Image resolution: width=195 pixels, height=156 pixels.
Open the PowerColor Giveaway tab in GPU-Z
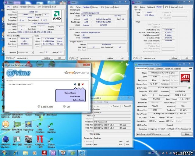click(173, 69)
